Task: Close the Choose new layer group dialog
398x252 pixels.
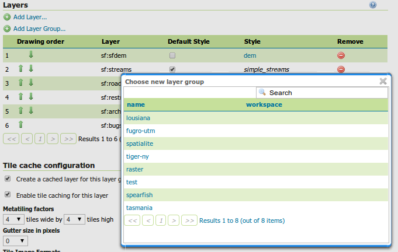Action: point(383,81)
